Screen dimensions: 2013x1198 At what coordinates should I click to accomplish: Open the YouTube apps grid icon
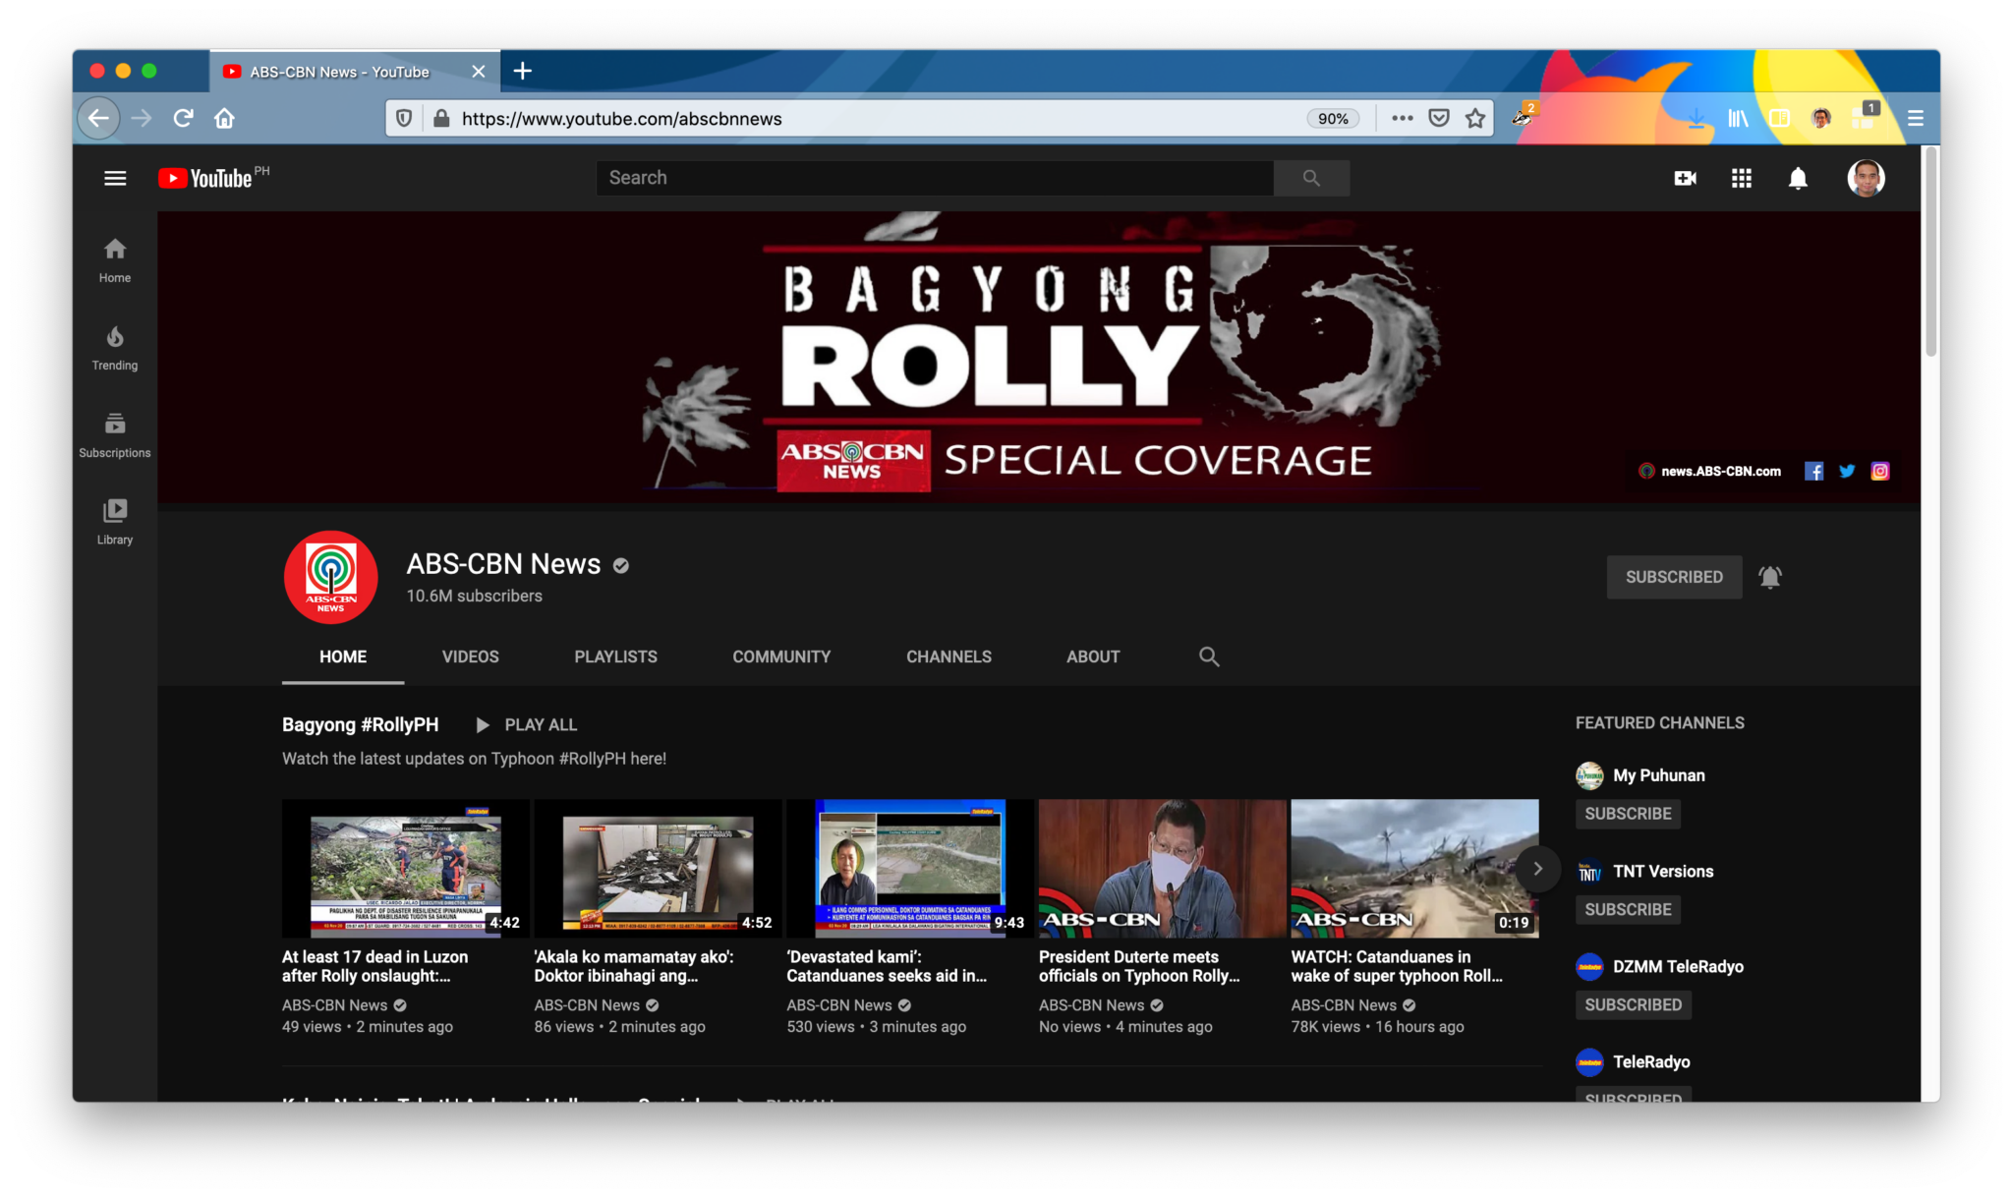point(1741,178)
